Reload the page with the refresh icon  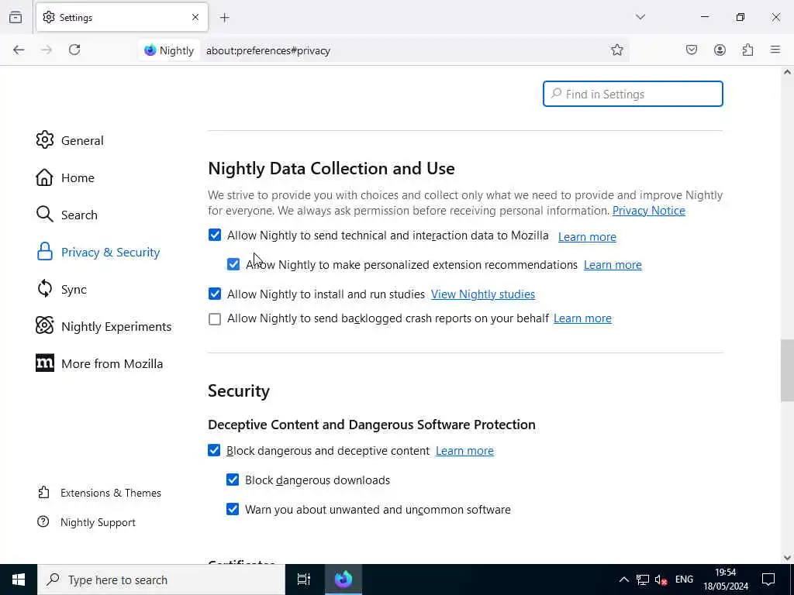pos(74,50)
